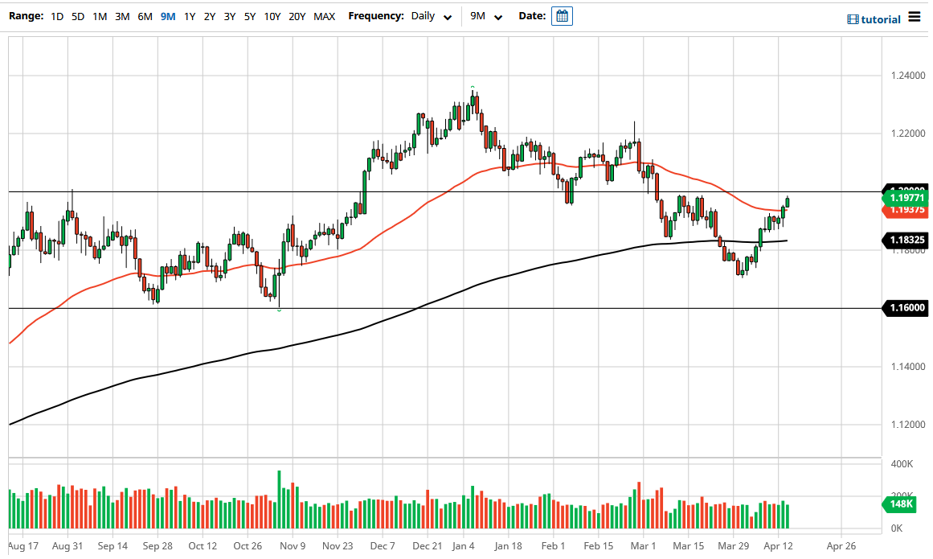Select the 3M range

pyautogui.click(x=123, y=17)
